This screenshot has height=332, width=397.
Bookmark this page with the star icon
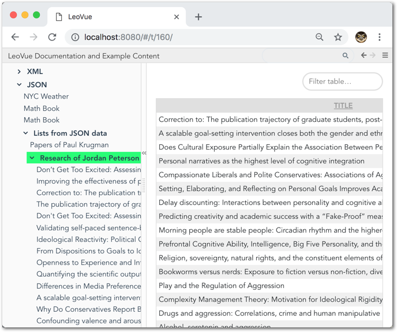[x=338, y=38]
